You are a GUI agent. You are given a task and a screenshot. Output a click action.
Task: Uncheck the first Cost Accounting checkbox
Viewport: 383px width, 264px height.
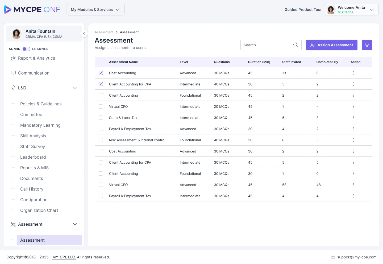pos(101,73)
